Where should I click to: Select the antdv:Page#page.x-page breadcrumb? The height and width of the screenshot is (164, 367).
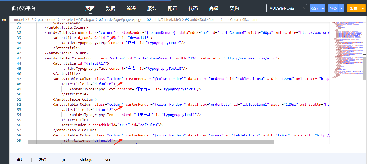(x=123, y=19)
